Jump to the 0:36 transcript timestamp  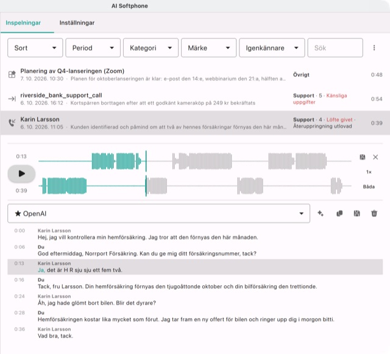click(x=19, y=329)
